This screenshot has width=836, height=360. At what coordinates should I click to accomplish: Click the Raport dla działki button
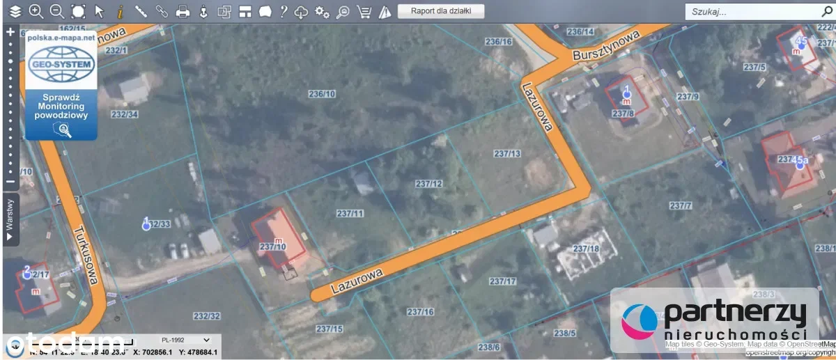coord(440,11)
